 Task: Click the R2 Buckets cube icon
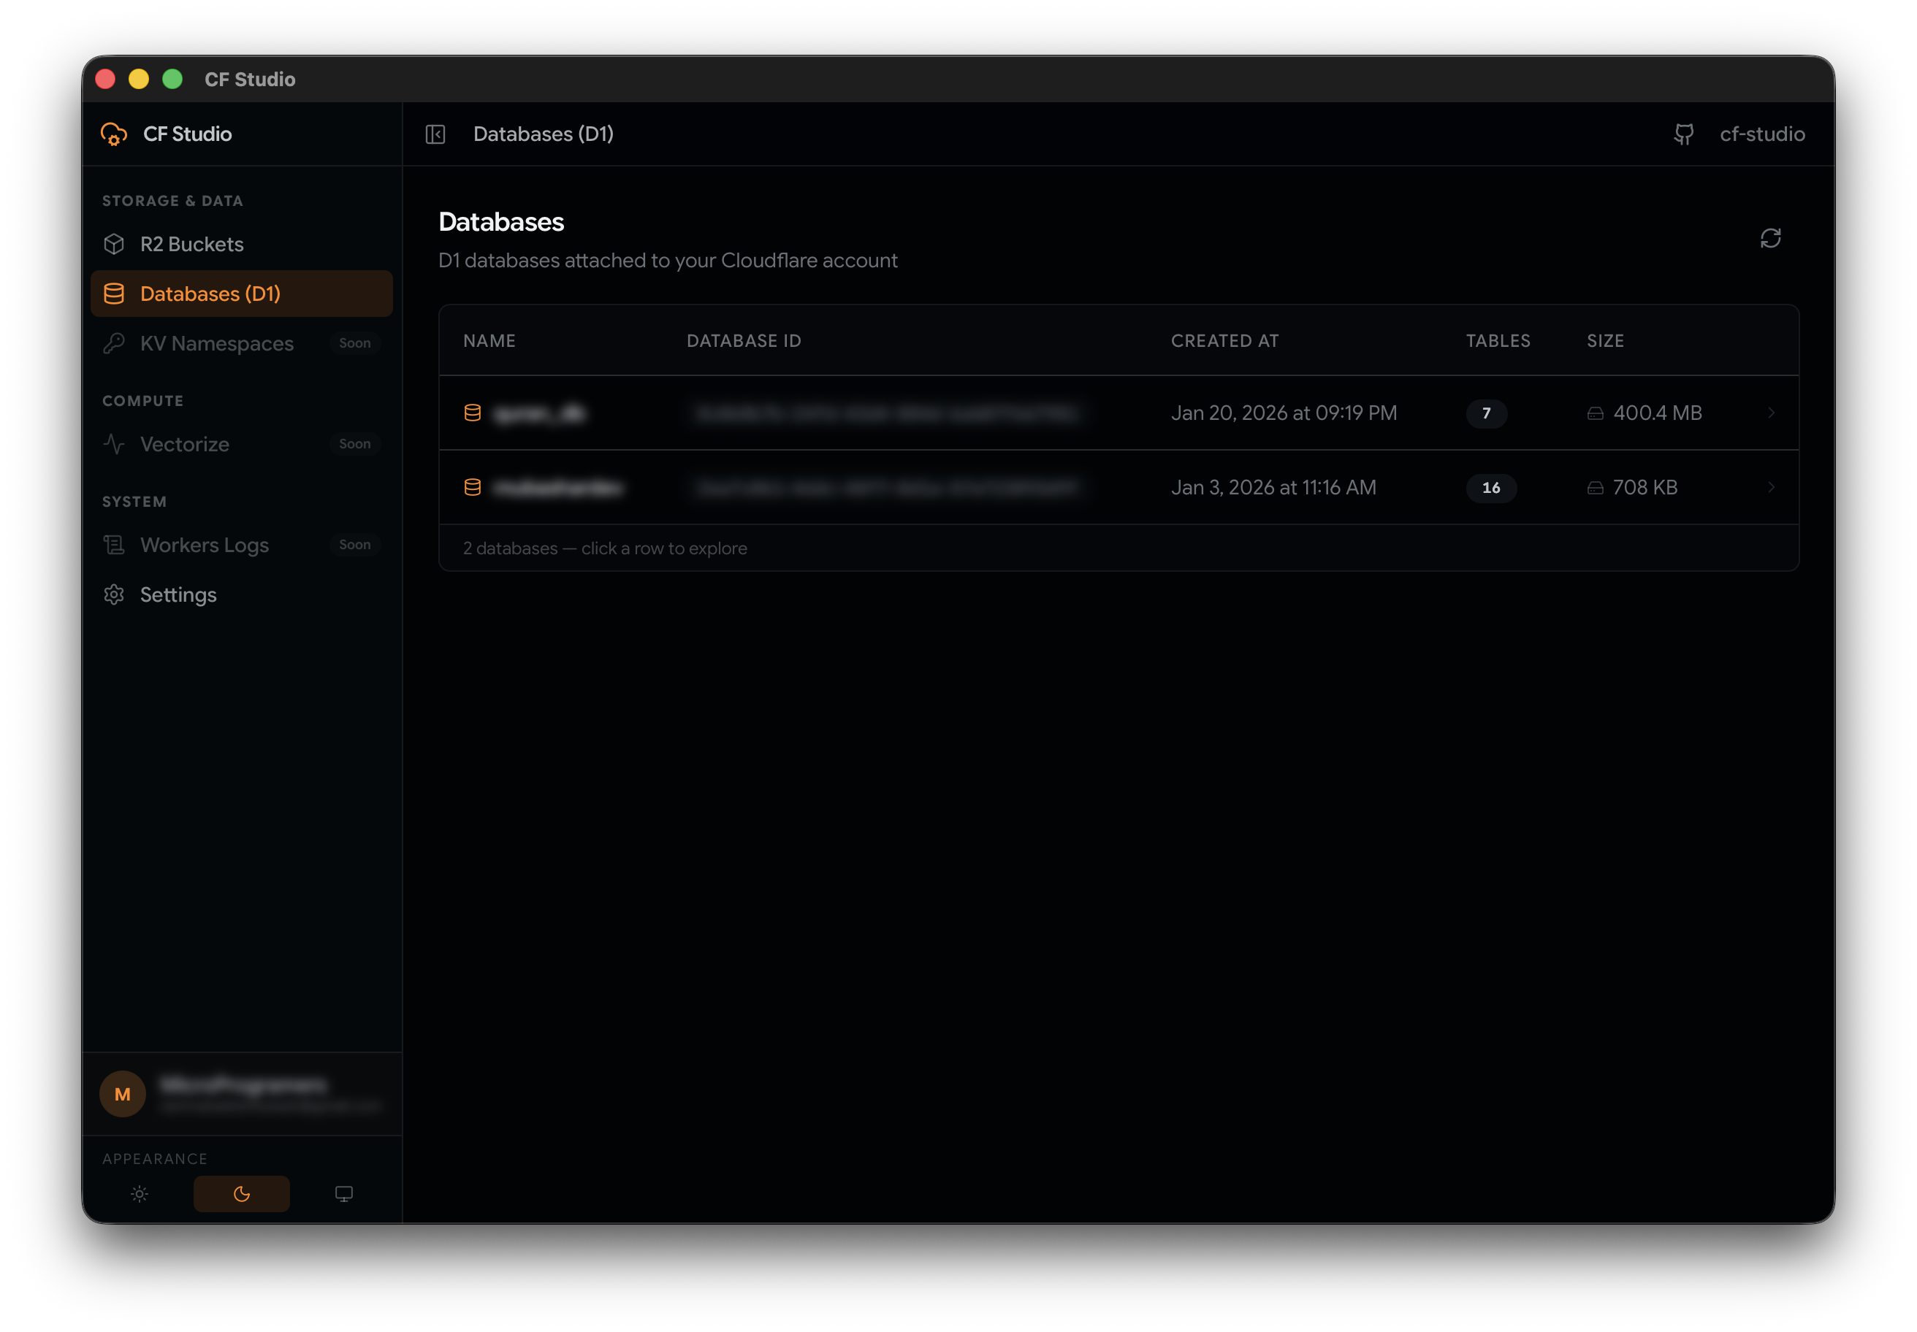tap(115, 245)
